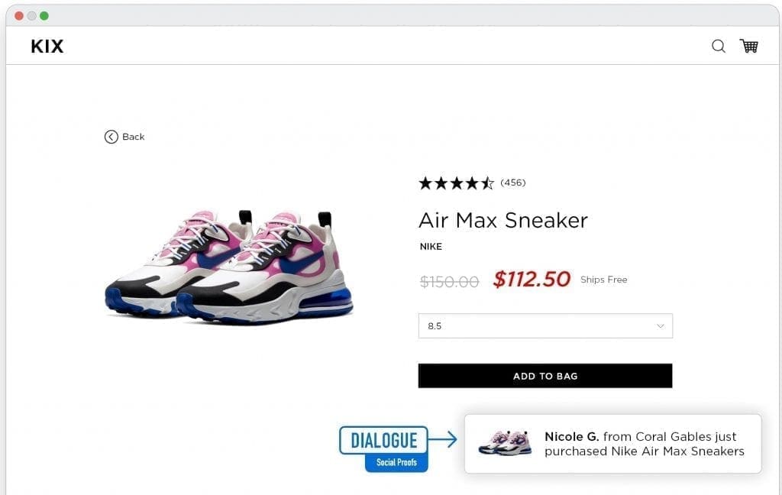Click the Air Max Sneaker title

502,220
